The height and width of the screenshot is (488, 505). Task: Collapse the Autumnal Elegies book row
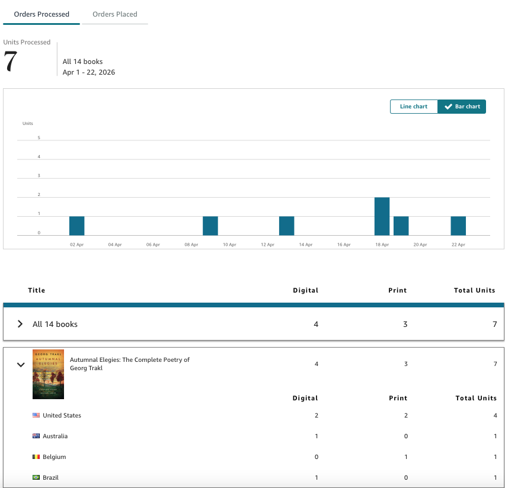tap(21, 364)
